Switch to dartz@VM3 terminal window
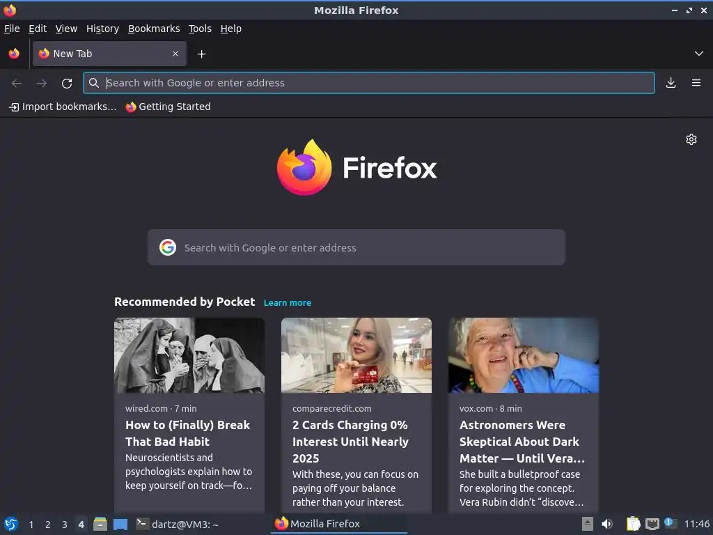Image resolution: width=713 pixels, height=535 pixels. [178, 524]
